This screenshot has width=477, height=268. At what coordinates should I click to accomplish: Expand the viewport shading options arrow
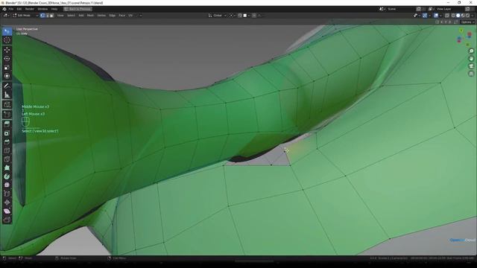pyautogui.click(x=473, y=16)
